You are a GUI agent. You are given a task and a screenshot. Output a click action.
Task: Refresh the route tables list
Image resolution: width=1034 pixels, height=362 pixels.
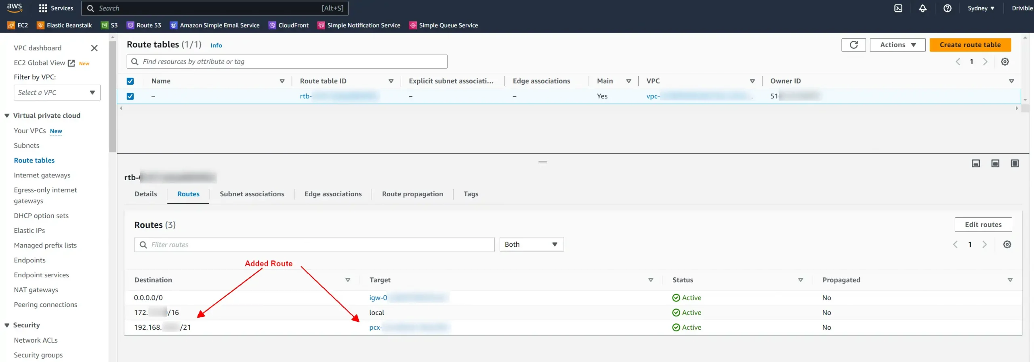(853, 45)
